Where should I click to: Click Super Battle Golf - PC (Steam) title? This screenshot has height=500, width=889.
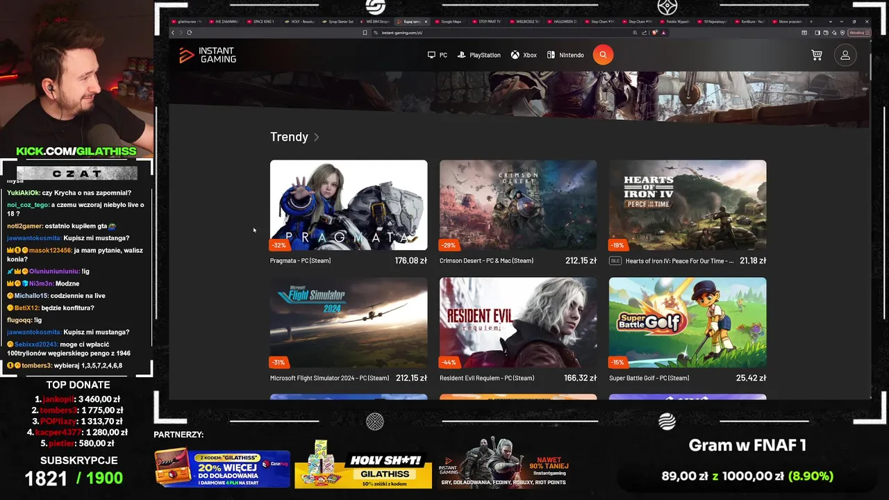[649, 378]
